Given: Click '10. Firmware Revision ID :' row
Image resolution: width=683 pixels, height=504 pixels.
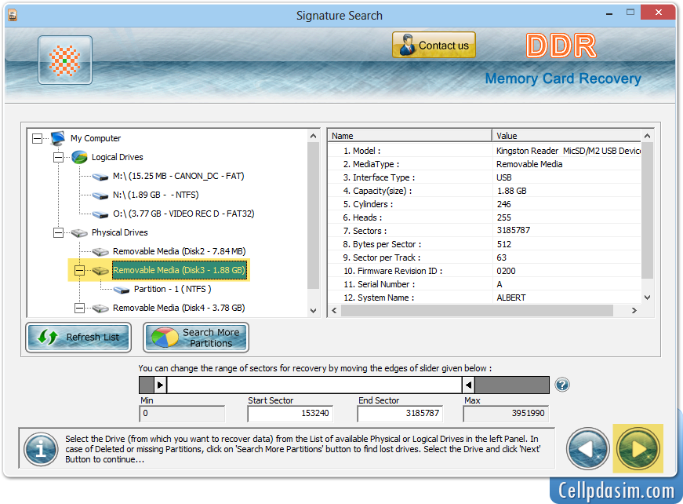Looking at the screenshot, I should 485,271.
